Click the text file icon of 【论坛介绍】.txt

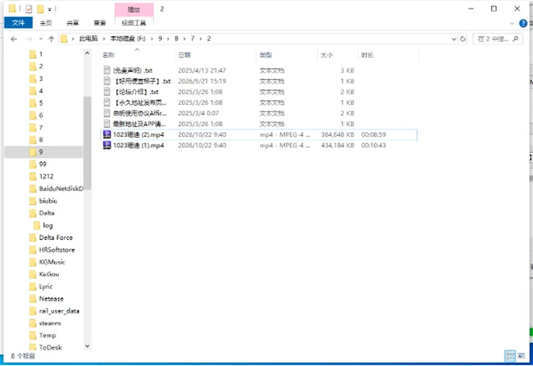(107, 92)
